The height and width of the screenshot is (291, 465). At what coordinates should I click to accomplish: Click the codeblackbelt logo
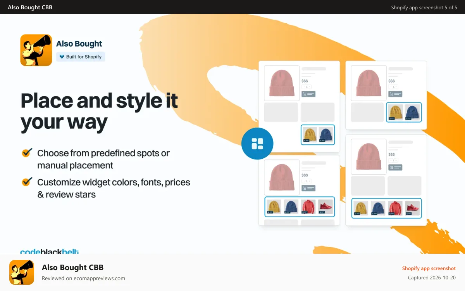coord(50,251)
